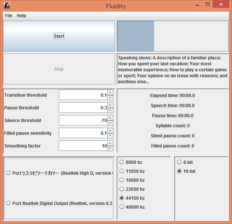Open the File menu
Screen dimensions: 232x224
9,16
